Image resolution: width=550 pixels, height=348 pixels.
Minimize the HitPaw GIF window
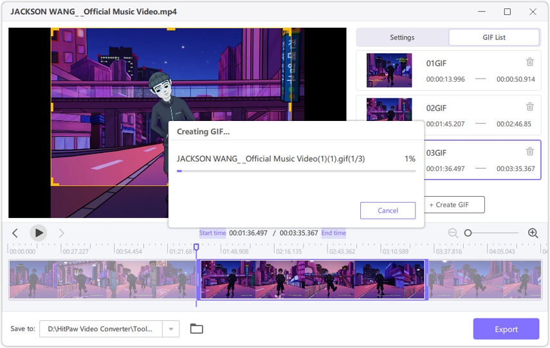pos(482,12)
